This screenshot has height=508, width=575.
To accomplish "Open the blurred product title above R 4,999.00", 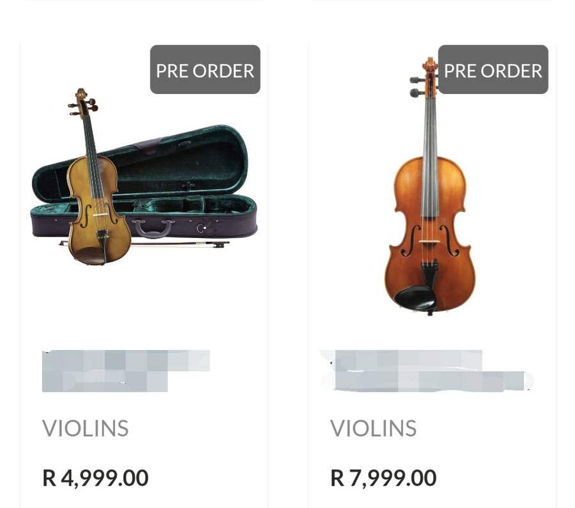I will [x=125, y=370].
